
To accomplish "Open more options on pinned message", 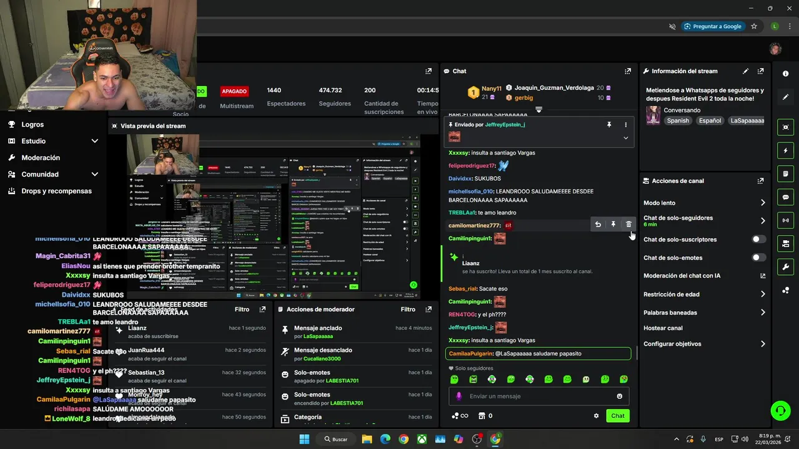I will (625, 125).
